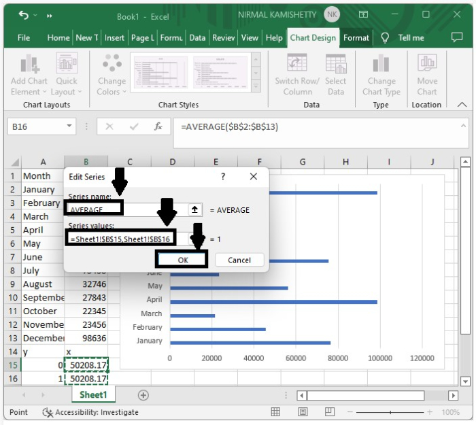Image resolution: width=476 pixels, height=425 pixels.
Task: Click zoom out minus button
Action: pos(350,412)
